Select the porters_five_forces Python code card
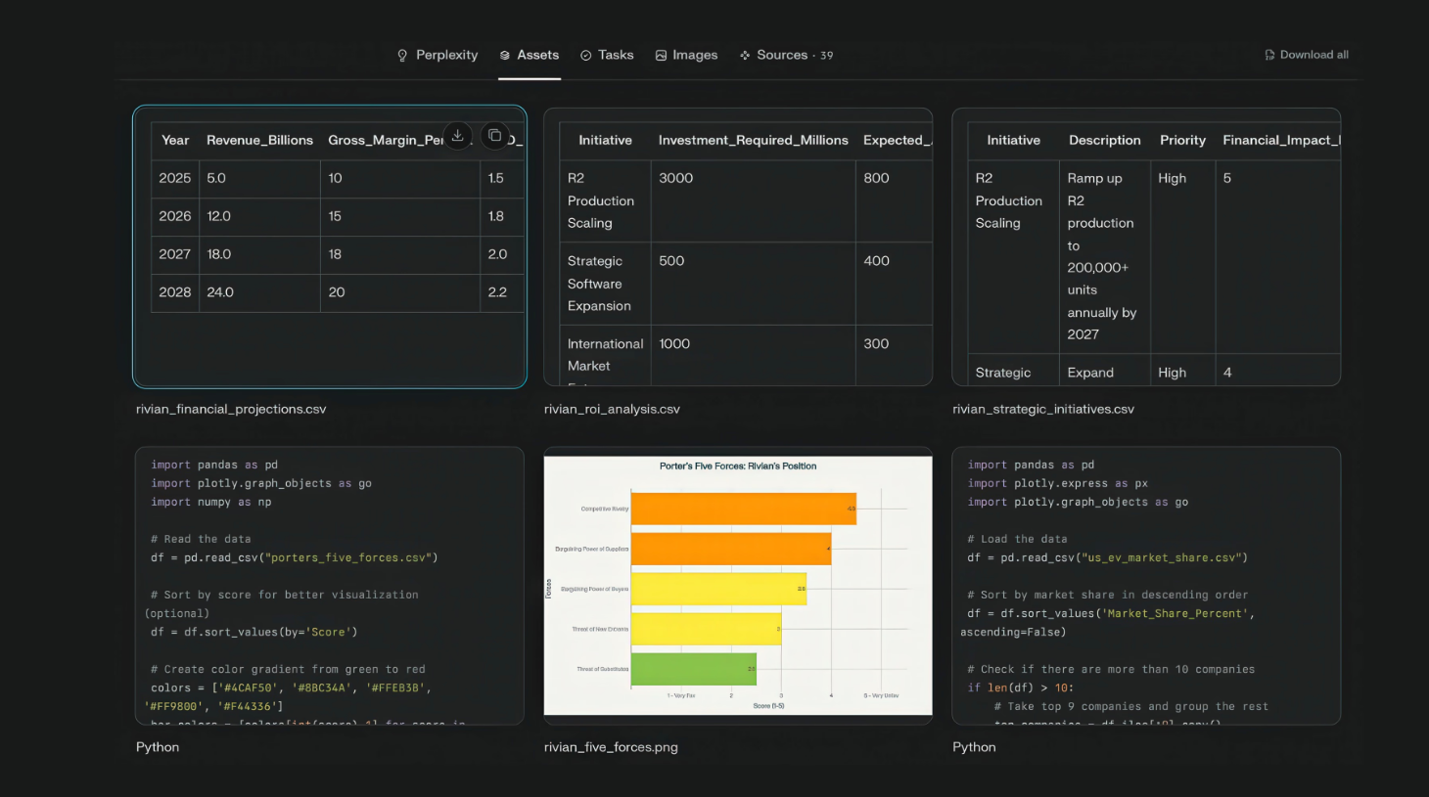The image size is (1429, 797). 330,585
